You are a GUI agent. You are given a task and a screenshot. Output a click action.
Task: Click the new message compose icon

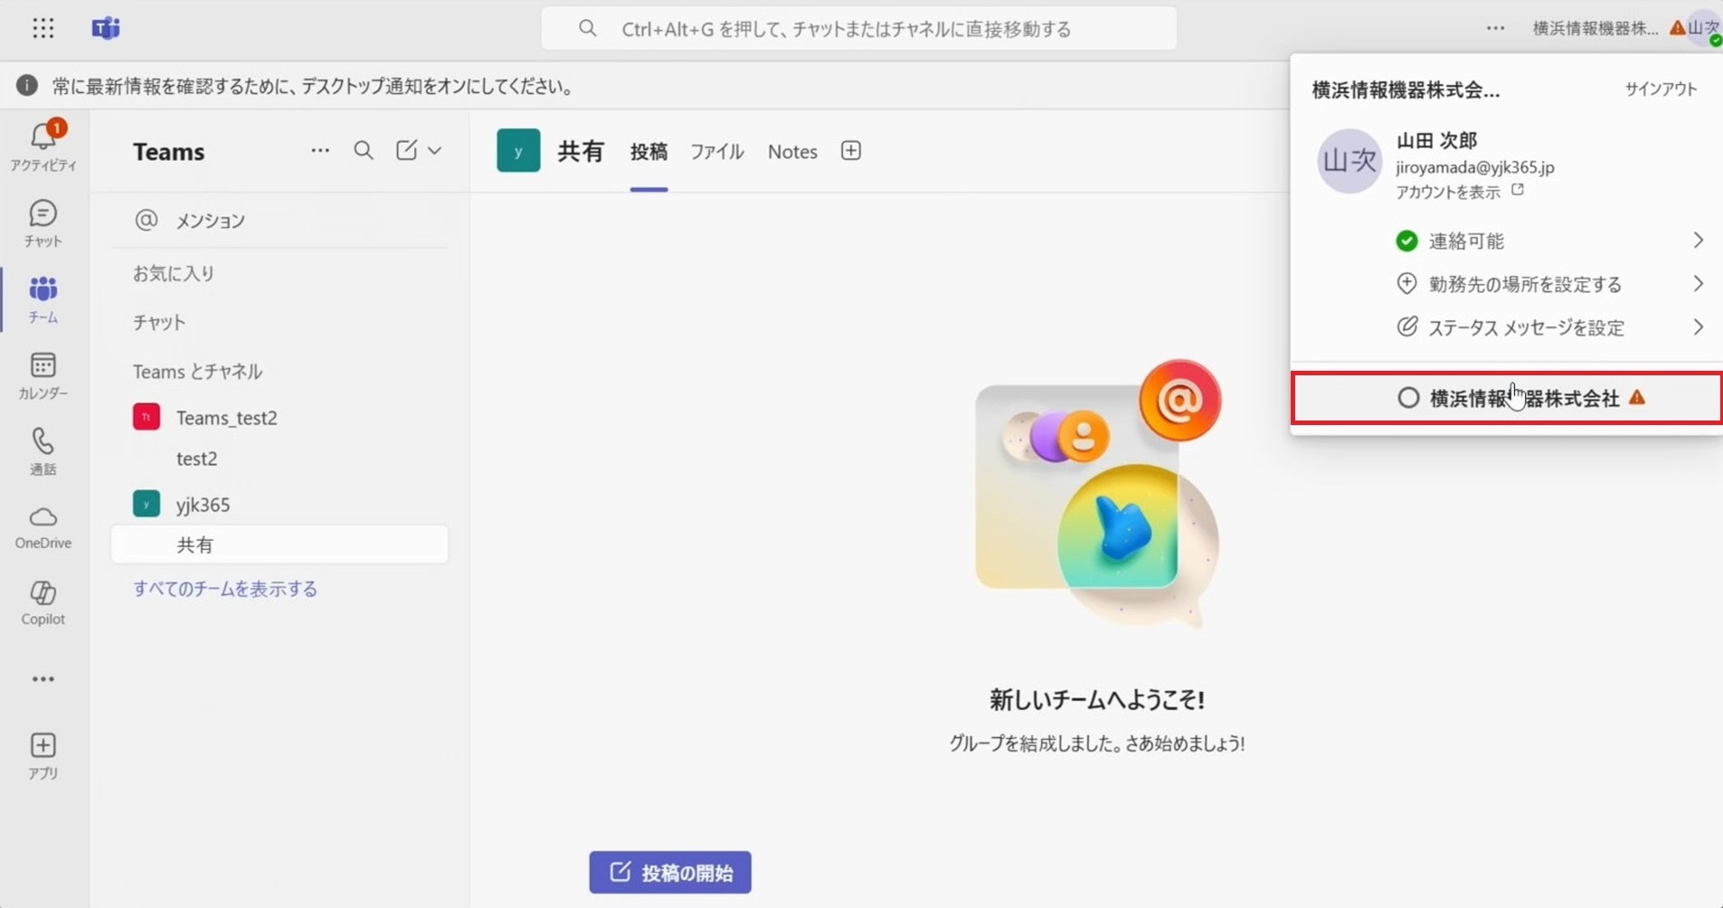pyautogui.click(x=407, y=150)
